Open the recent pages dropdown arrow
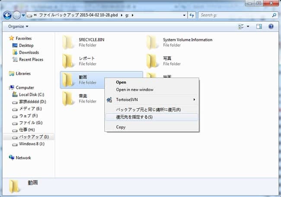The height and width of the screenshot is (197, 281). 23,16
